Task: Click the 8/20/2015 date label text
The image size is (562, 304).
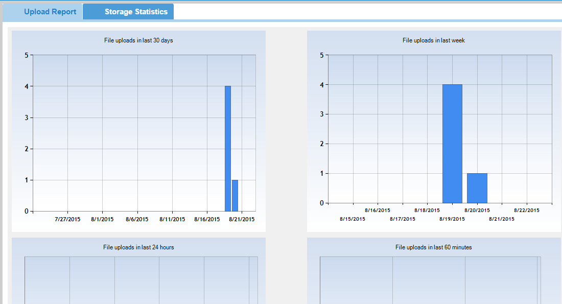Action: pyautogui.click(x=477, y=211)
